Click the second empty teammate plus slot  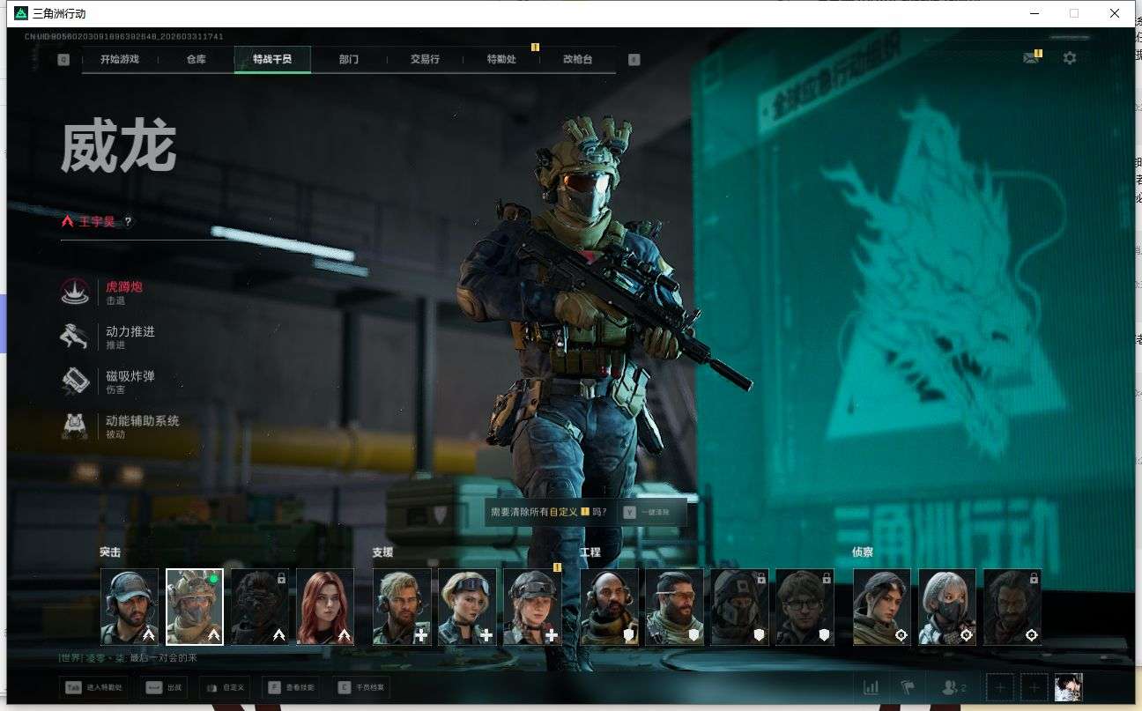click(x=1034, y=687)
